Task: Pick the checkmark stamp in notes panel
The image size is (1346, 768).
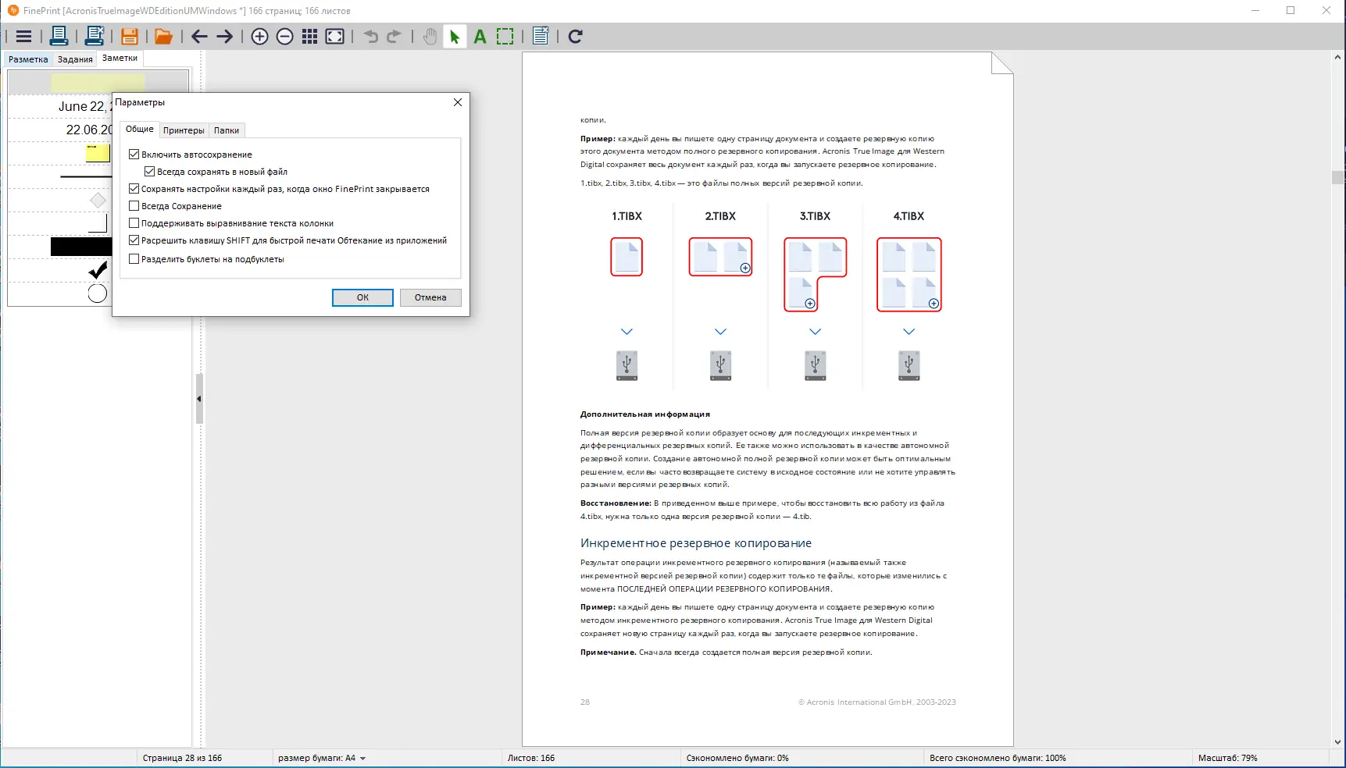Action: [x=98, y=270]
